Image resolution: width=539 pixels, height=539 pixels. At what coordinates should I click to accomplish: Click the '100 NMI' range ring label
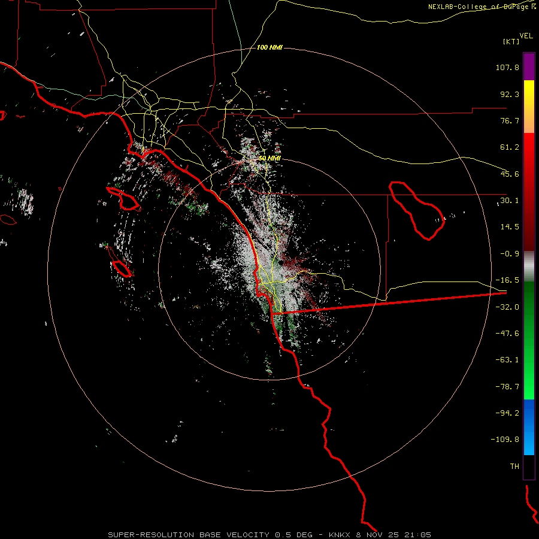(269, 47)
